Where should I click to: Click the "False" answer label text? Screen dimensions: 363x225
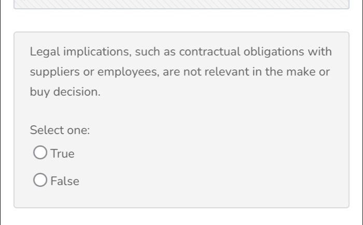tap(65, 181)
